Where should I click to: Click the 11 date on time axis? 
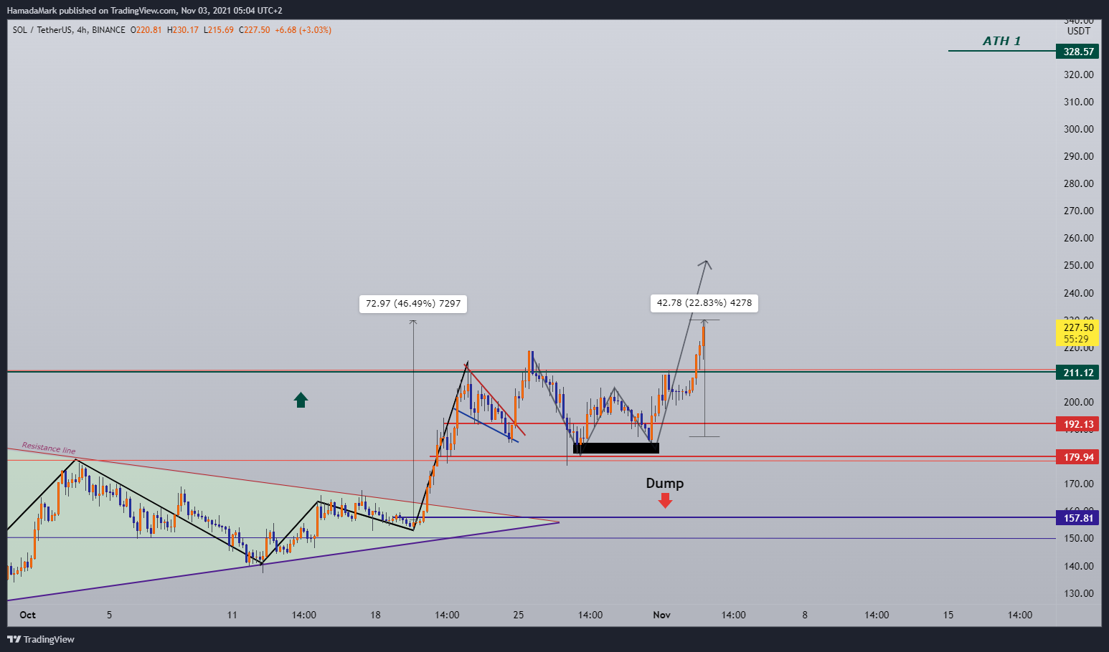coord(232,615)
